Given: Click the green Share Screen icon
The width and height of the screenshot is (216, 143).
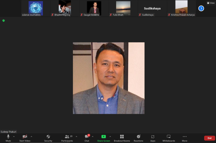Looking at the screenshot, I should 103,137.
